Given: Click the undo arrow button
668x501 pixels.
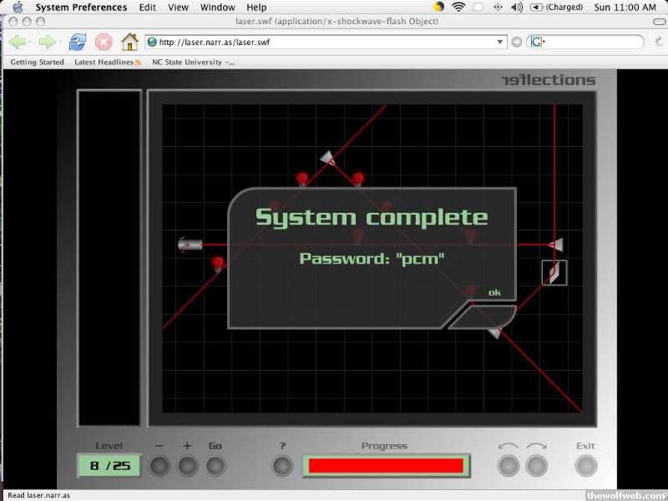Looking at the screenshot, I should pyautogui.click(x=508, y=465).
